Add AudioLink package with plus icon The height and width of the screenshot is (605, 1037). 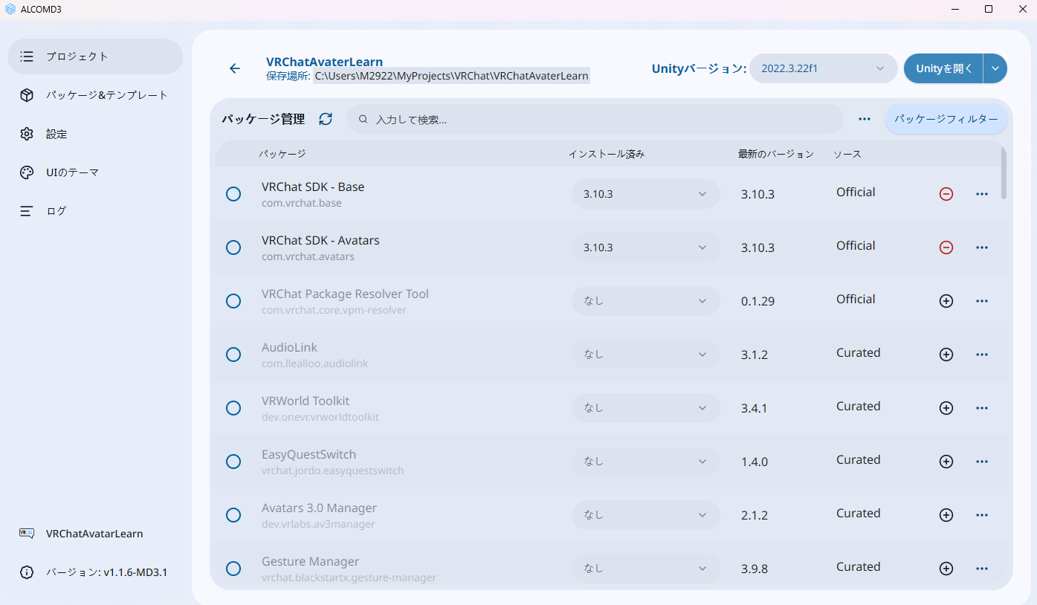(x=946, y=355)
